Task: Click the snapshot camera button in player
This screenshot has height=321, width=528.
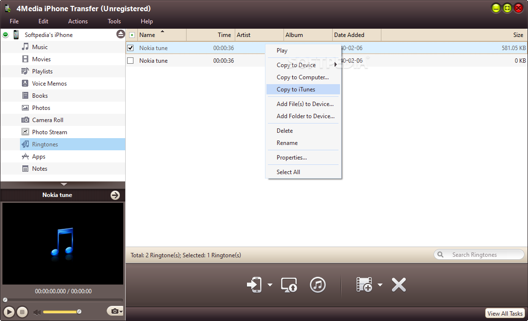Action: tap(115, 311)
